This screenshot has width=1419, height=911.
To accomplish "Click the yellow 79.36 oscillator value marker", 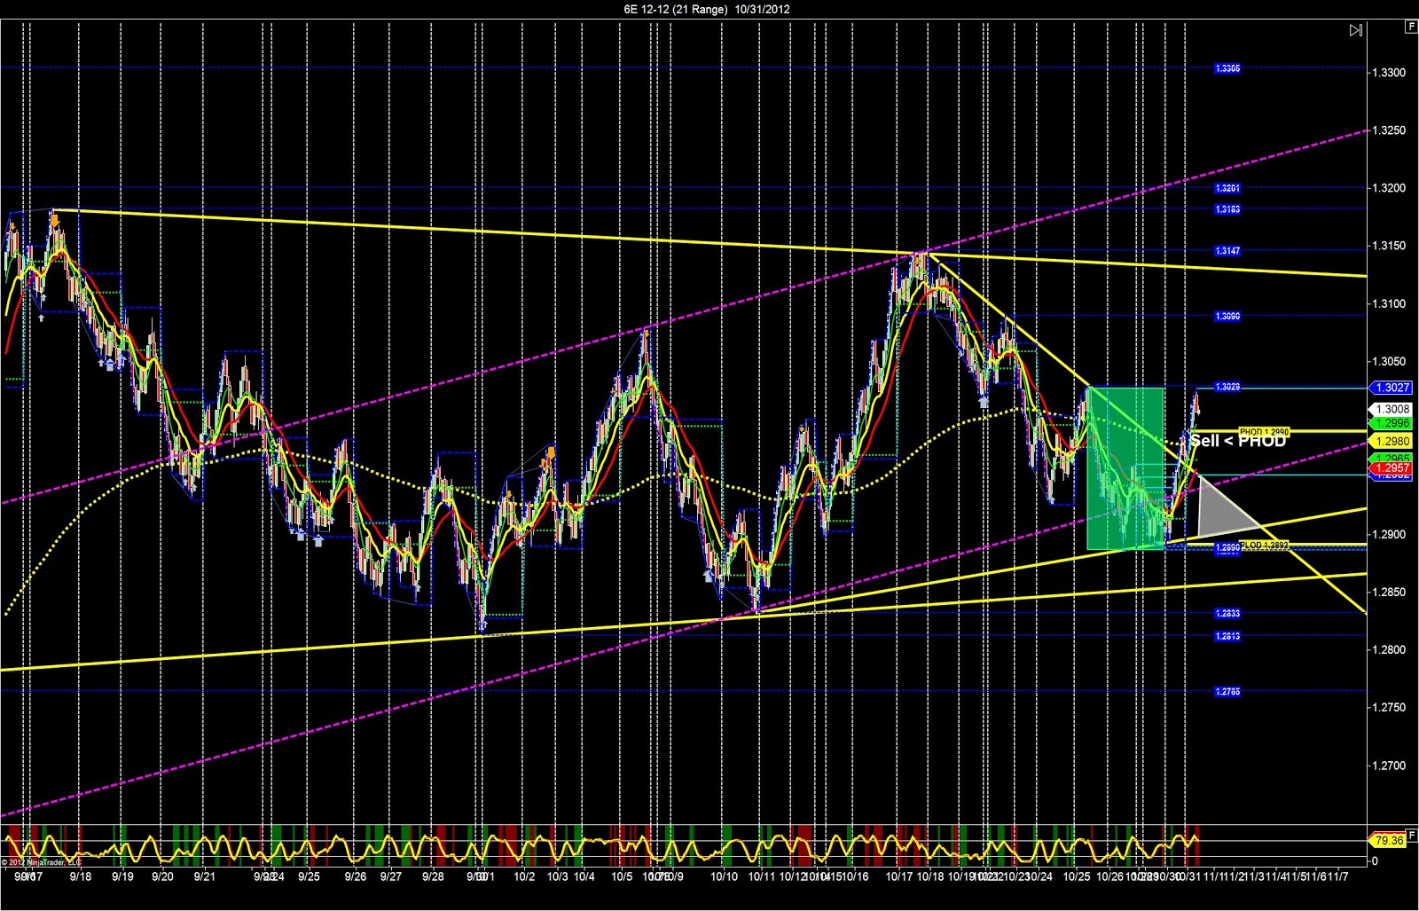I will tap(1388, 840).
